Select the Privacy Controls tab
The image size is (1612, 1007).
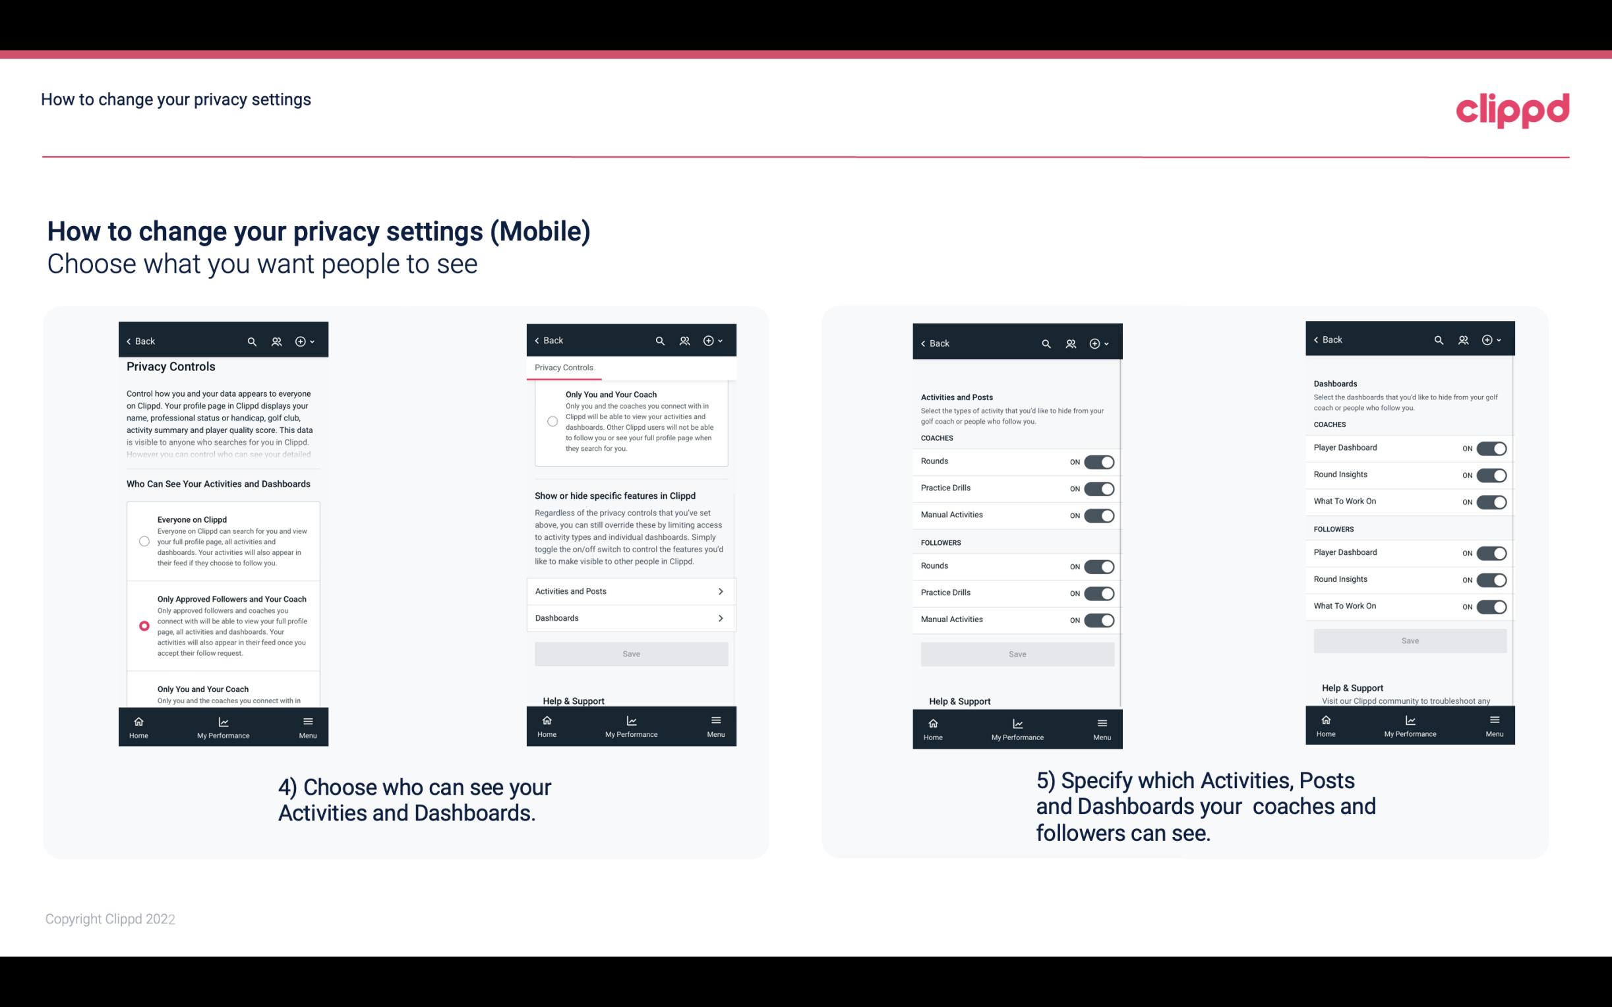point(563,368)
